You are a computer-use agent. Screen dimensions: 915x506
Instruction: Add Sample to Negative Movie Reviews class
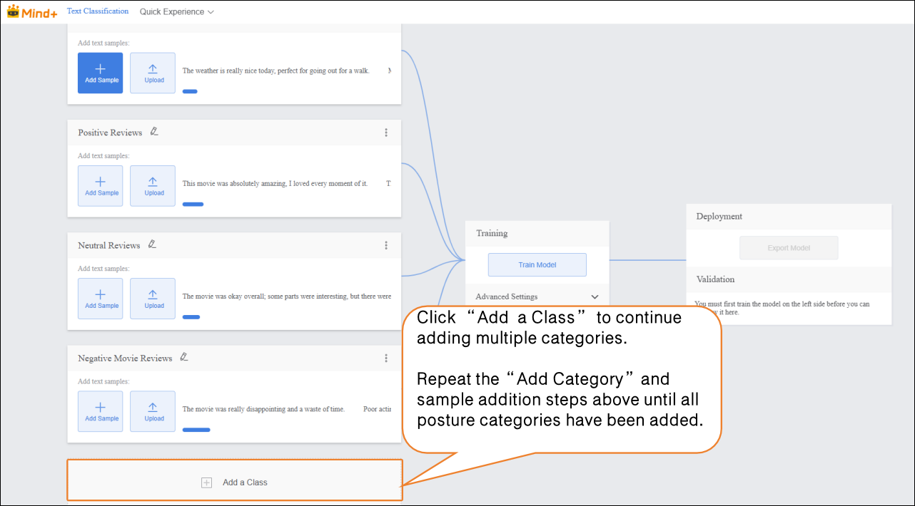coord(100,411)
